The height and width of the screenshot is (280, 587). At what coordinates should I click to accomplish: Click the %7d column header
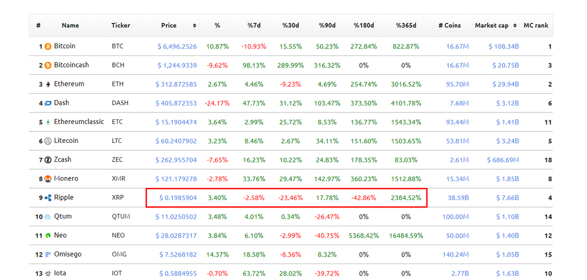pyautogui.click(x=254, y=26)
